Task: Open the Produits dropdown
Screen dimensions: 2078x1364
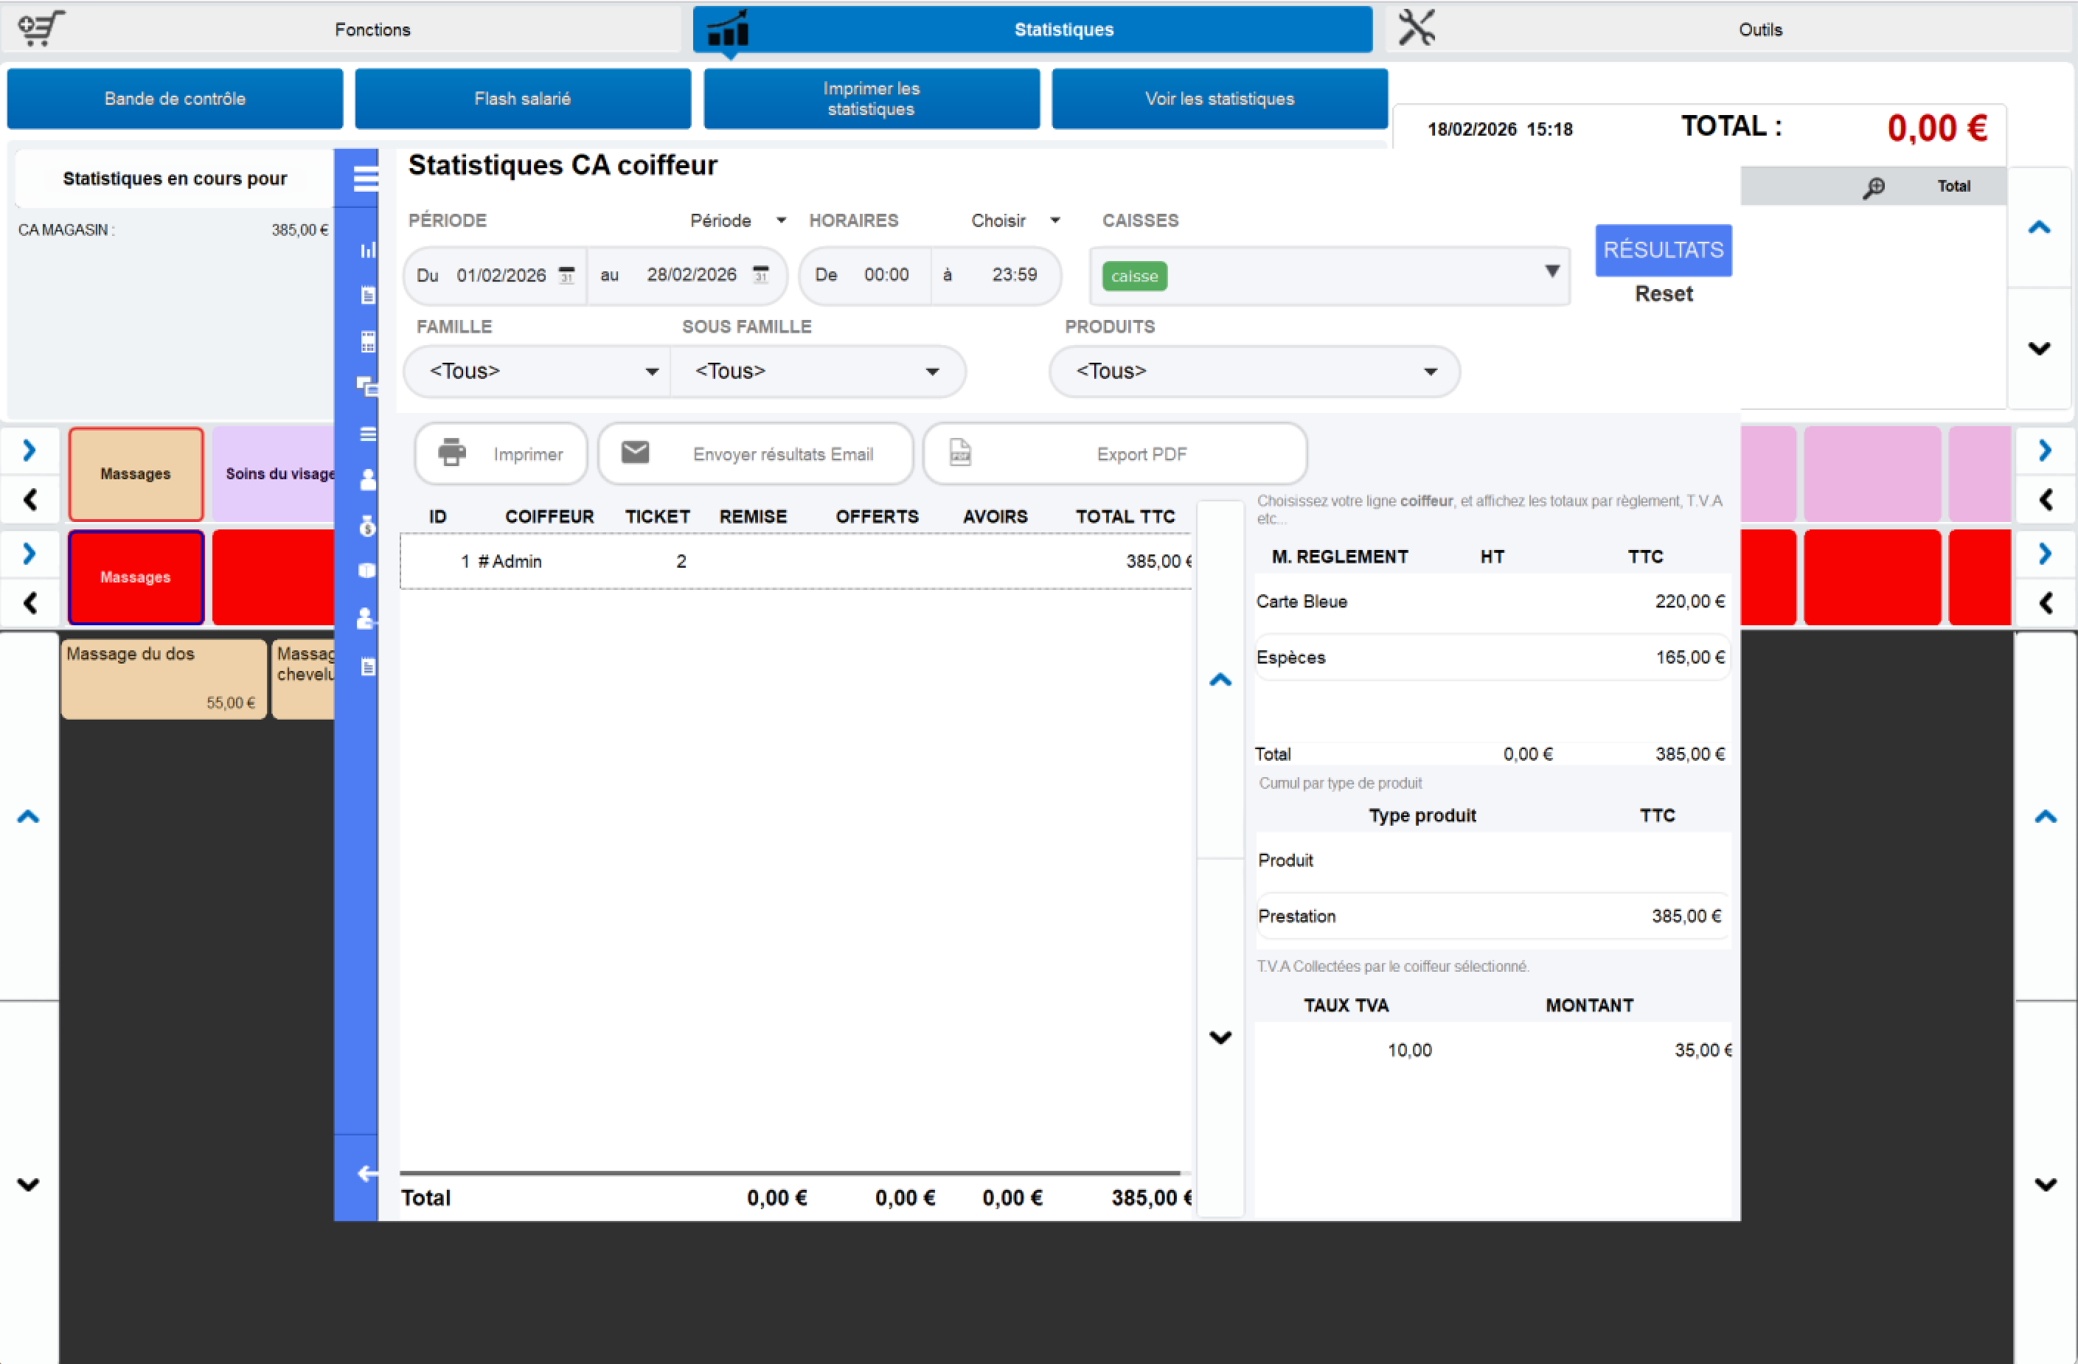Action: pyautogui.click(x=1254, y=372)
